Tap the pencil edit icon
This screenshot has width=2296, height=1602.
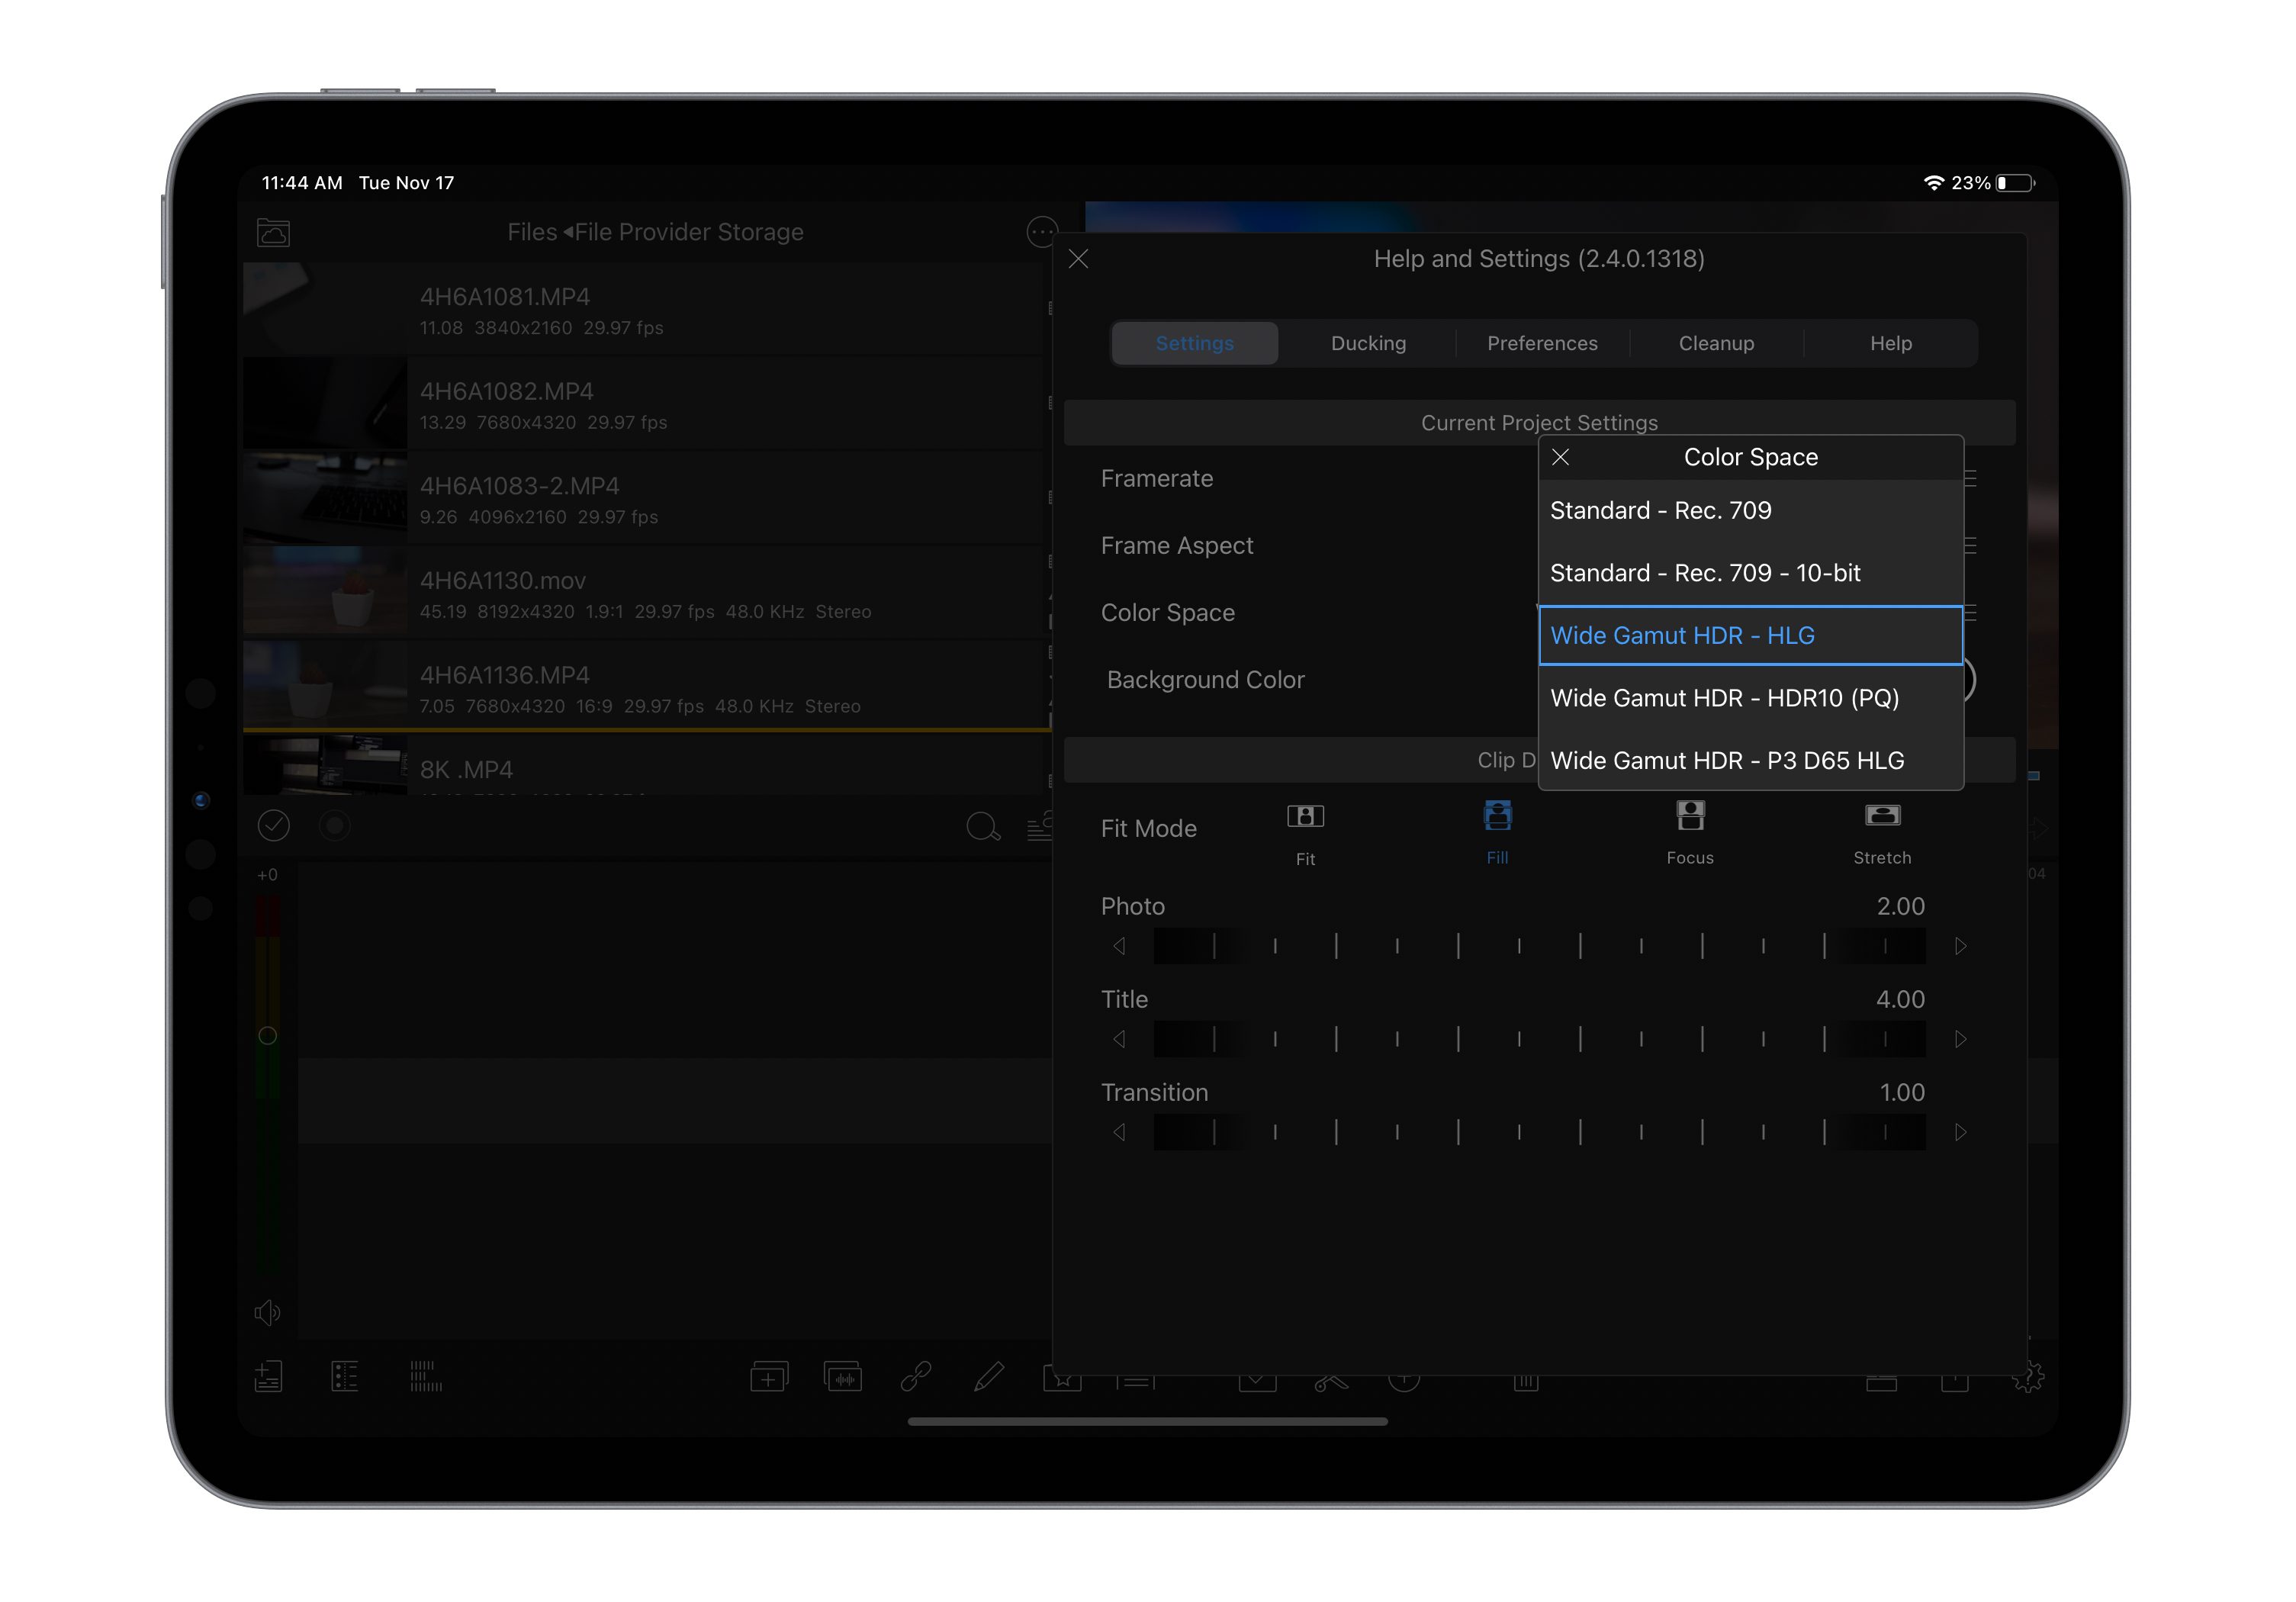(989, 1377)
